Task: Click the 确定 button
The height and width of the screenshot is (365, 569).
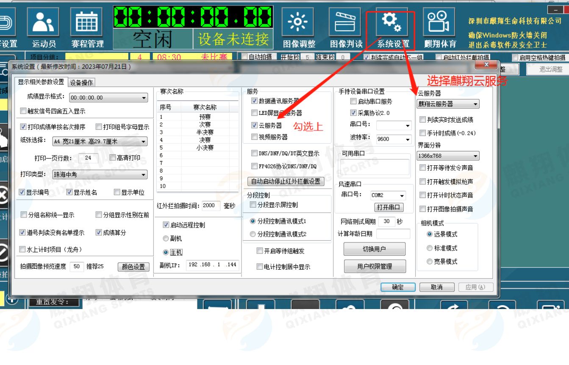Action: point(398,287)
